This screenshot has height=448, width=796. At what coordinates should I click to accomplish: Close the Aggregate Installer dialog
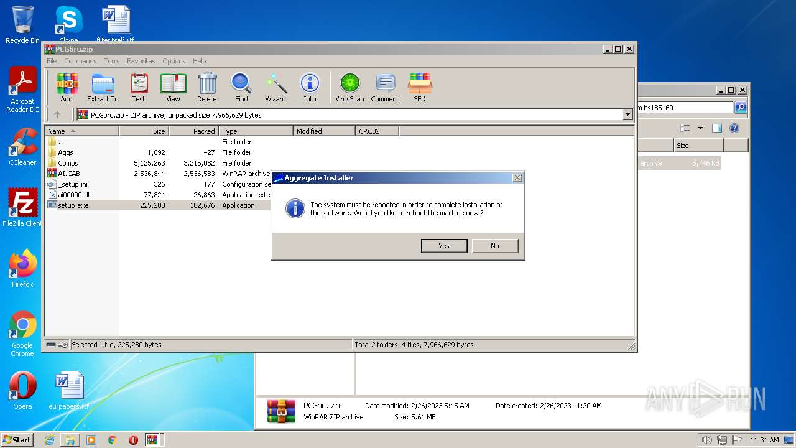click(517, 178)
